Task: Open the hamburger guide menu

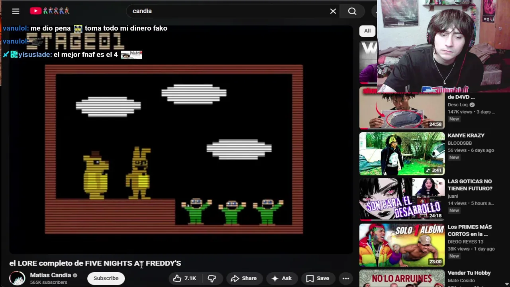Action: pyautogui.click(x=16, y=11)
